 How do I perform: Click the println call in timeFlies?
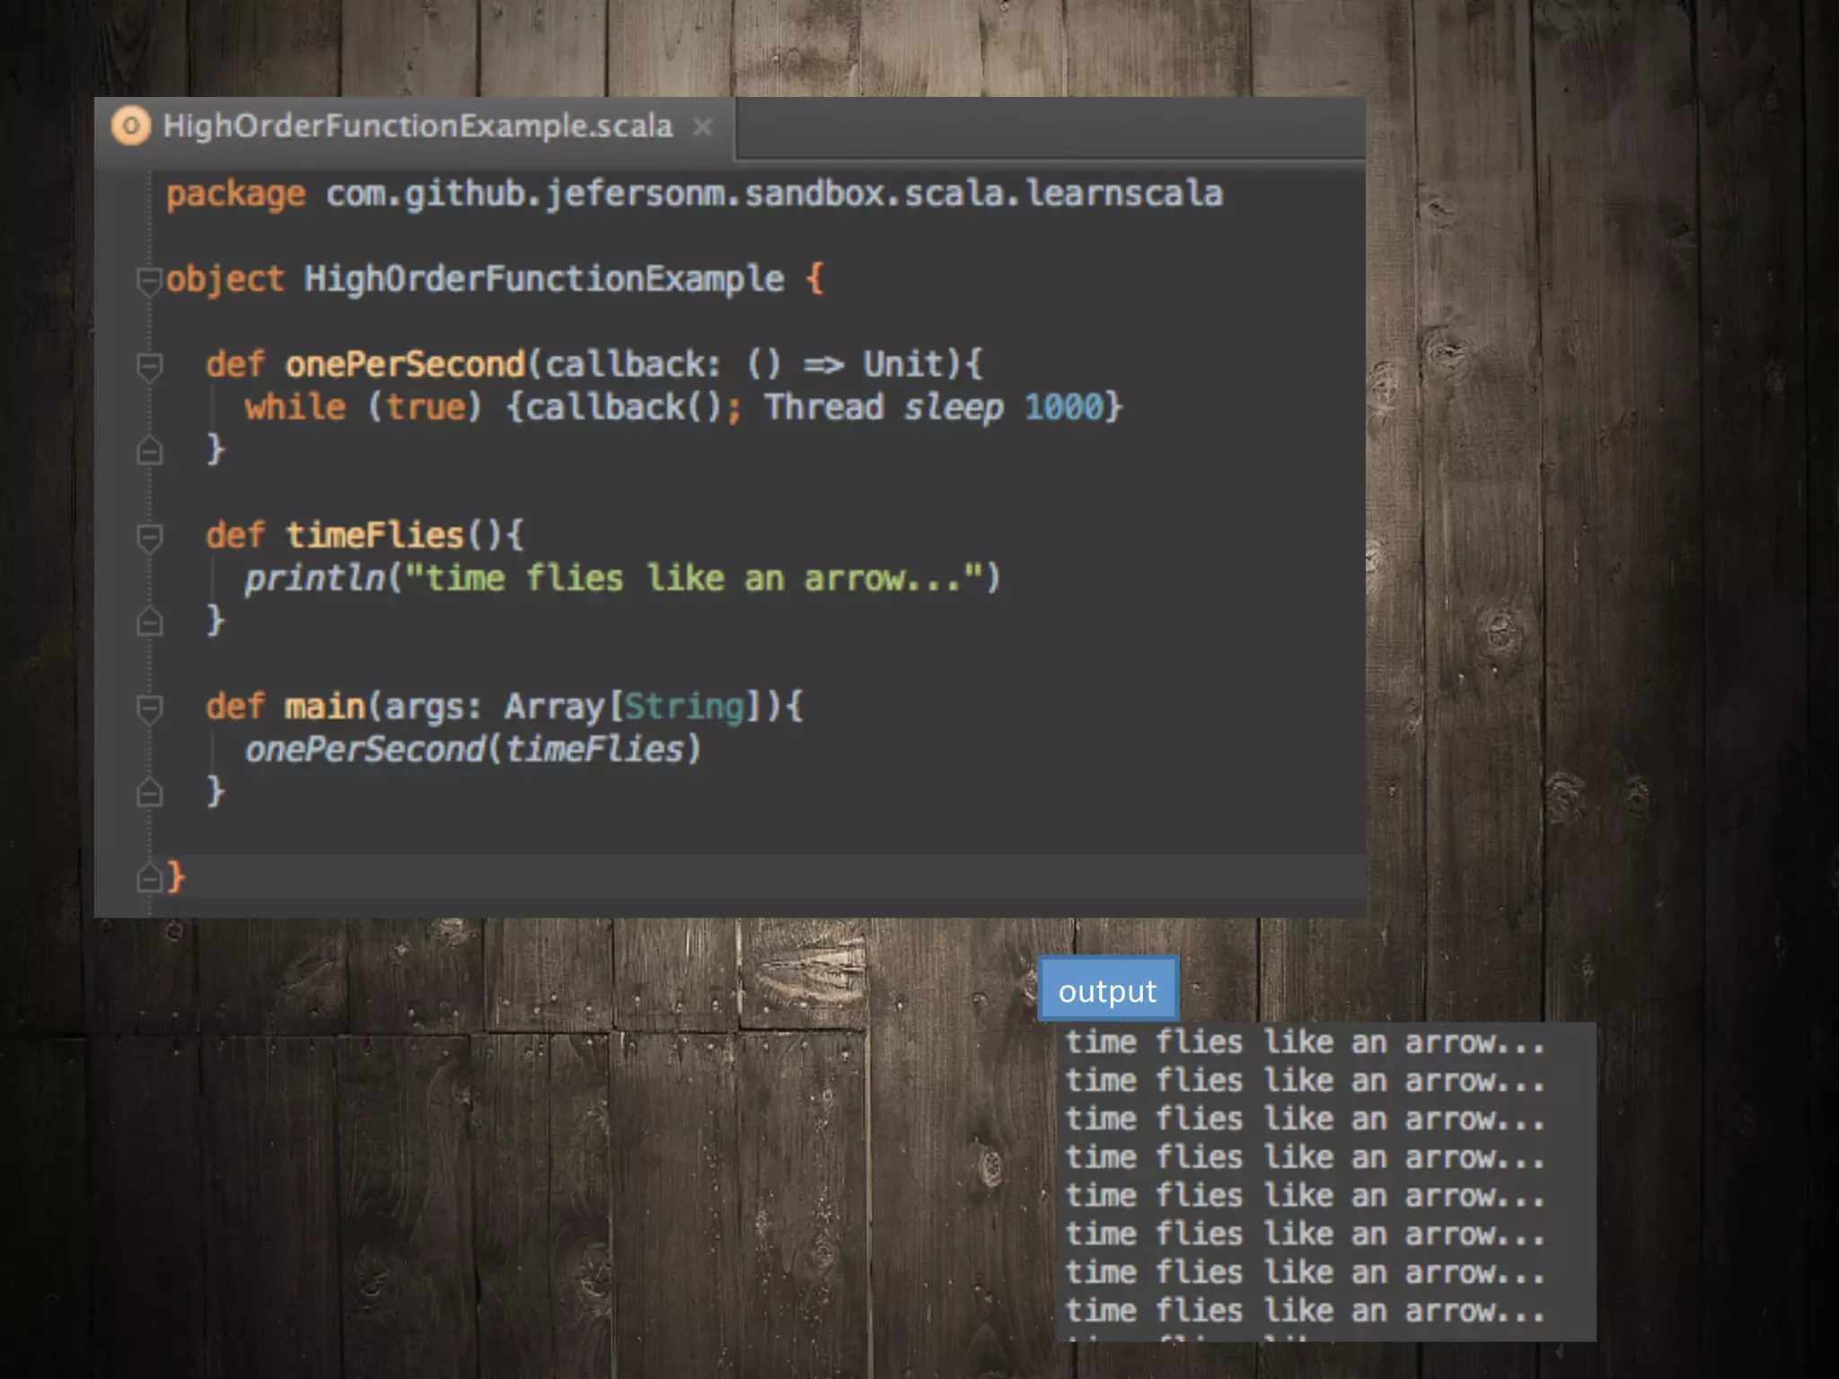(x=314, y=579)
